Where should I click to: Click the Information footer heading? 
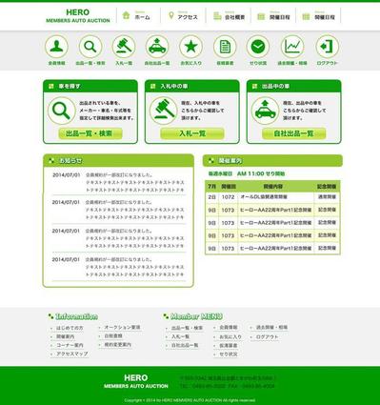(x=76, y=316)
